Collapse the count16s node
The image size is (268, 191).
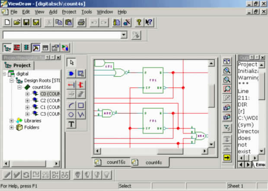pos(19,87)
